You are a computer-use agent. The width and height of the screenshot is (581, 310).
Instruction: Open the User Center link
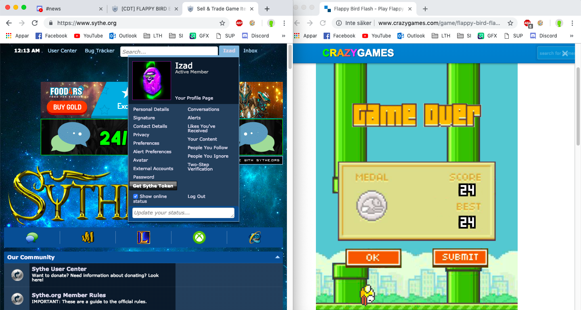[62, 51]
